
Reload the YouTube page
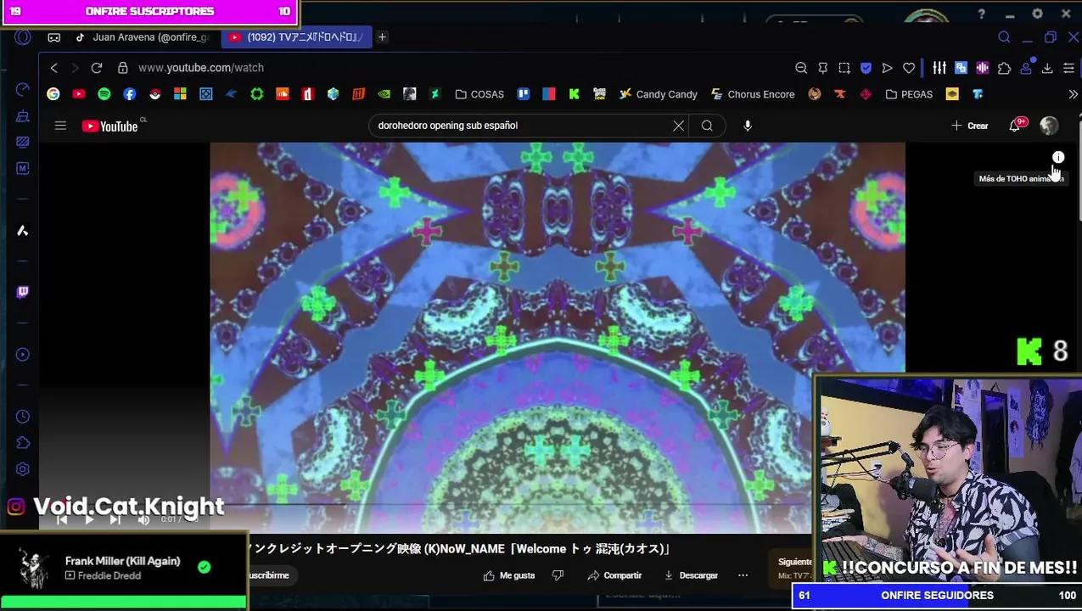[97, 68]
